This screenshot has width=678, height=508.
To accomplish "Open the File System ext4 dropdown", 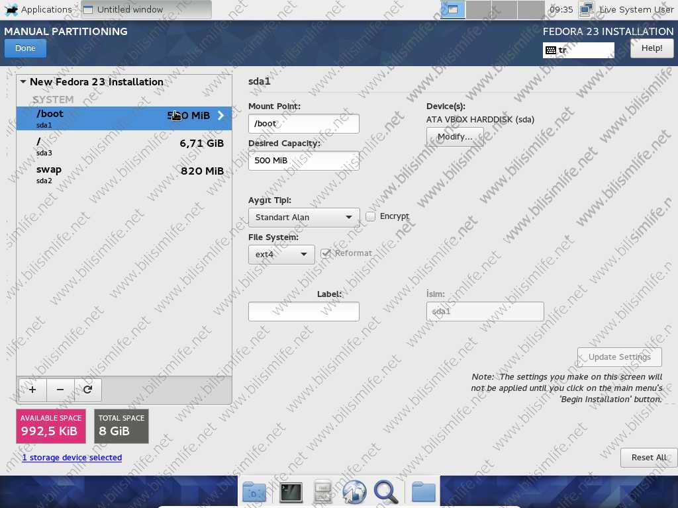I will point(281,255).
